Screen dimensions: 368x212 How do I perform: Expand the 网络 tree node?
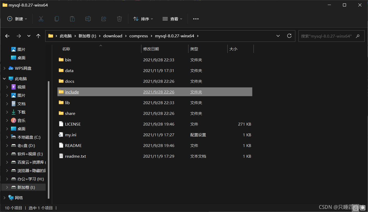pos(4,198)
